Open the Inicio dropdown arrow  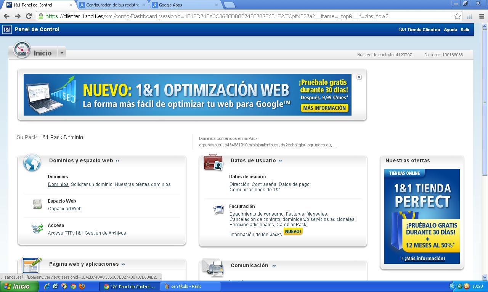click(62, 53)
